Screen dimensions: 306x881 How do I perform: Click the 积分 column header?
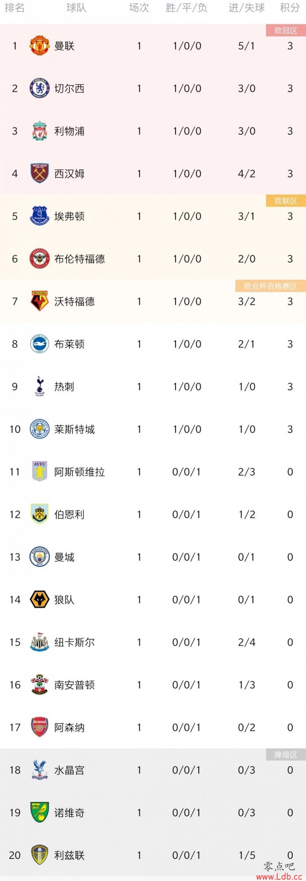[x=290, y=8]
